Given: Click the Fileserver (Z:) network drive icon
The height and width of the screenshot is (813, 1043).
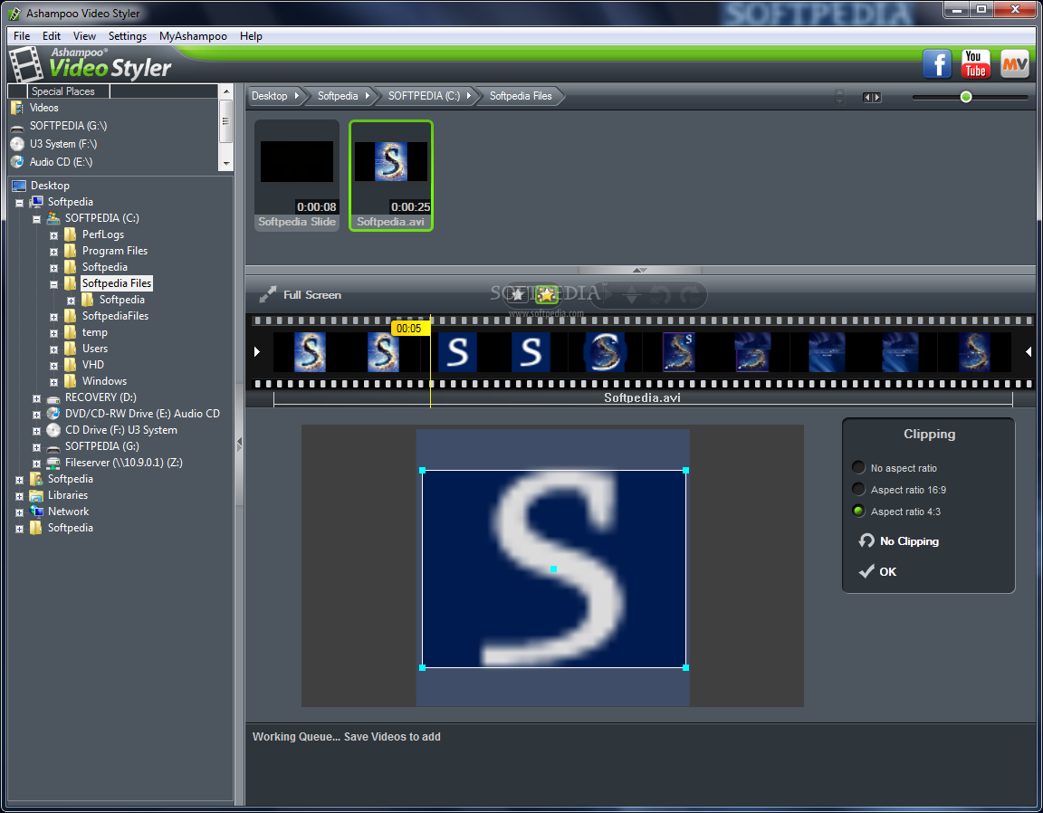Looking at the screenshot, I should 53,463.
